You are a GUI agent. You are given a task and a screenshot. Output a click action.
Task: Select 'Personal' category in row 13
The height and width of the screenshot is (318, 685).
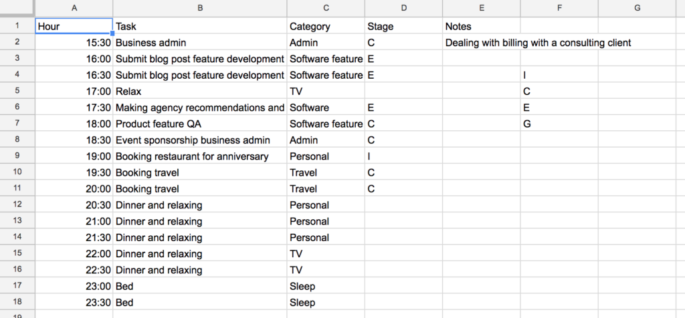click(x=326, y=221)
